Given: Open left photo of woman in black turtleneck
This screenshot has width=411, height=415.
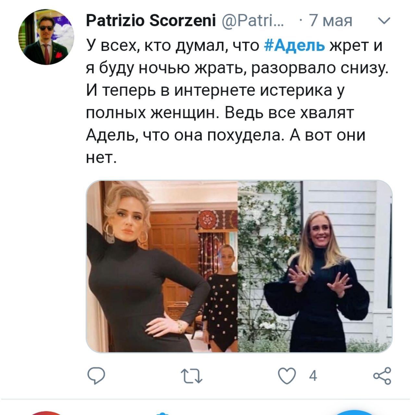Looking at the screenshot, I should pyautogui.click(x=162, y=266).
